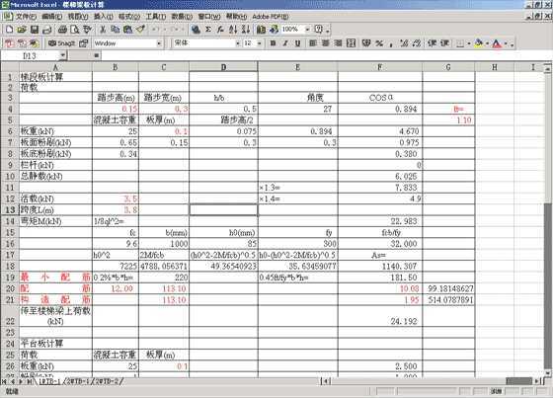The image size is (553, 398).
Task: Open the 宋体 font name dropdown
Action: [x=238, y=43]
